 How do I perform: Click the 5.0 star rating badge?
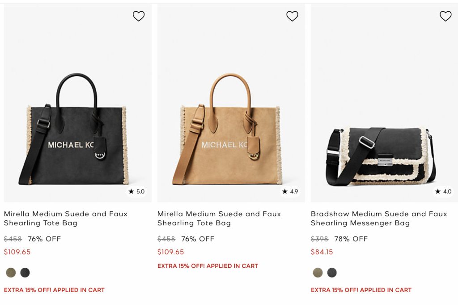tap(137, 191)
